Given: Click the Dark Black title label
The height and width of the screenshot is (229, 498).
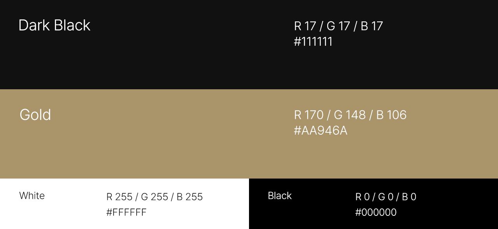Looking at the screenshot, I should 54,25.
